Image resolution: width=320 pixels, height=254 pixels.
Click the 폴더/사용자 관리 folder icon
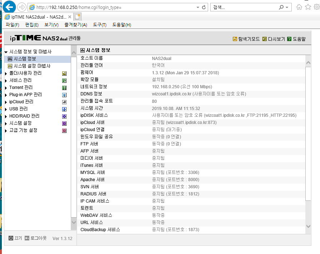click(x=64, y=74)
